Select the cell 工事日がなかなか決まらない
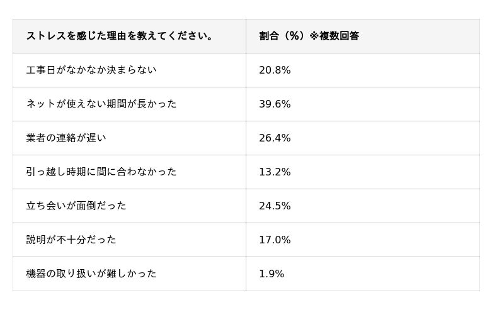The width and height of the screenshot is (504, 310). click(91, 70)
